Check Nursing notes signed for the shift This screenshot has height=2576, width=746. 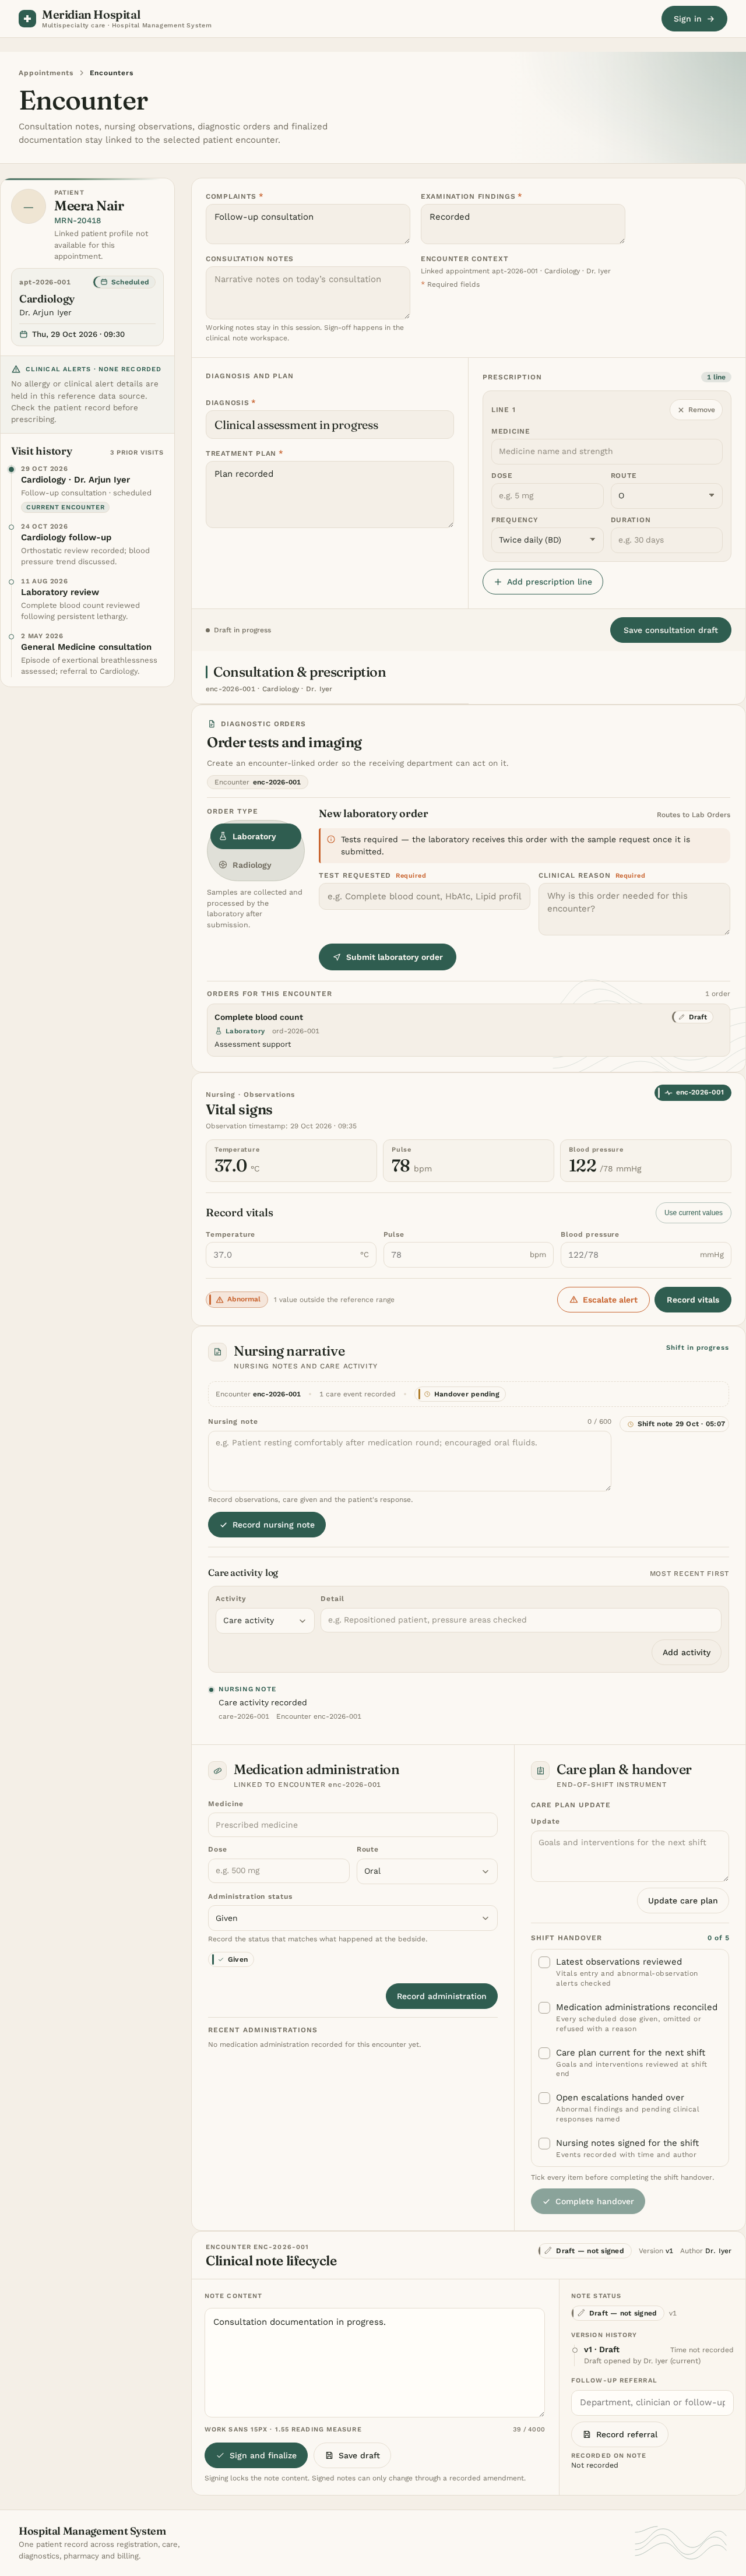pos(544,2143)
